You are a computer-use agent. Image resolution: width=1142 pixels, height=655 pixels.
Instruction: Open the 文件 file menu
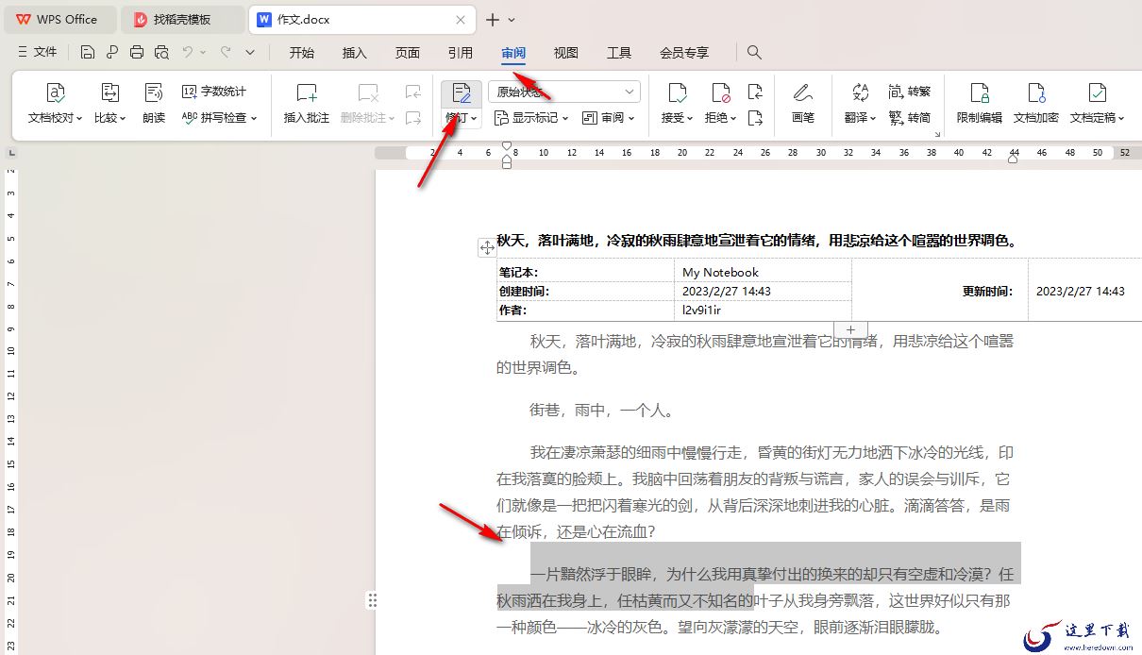coord(38,52)
